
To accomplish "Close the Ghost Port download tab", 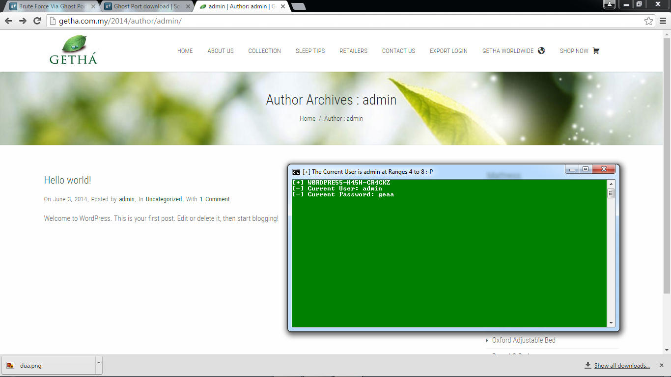I will pyautogui.click(x=188, y=6).
